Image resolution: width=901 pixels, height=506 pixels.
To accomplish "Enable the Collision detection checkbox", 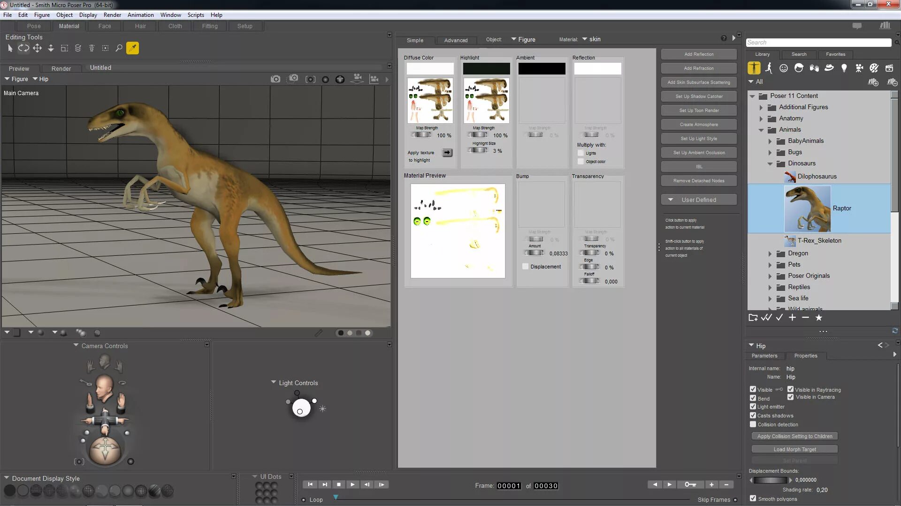I will [x=753, y=424].
